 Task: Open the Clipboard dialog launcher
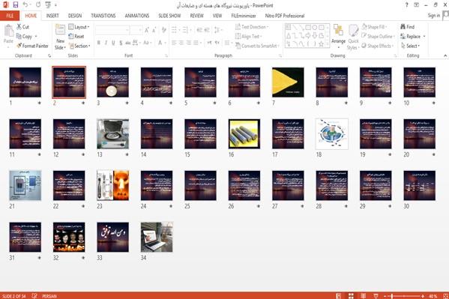click(x=49, y=56)
